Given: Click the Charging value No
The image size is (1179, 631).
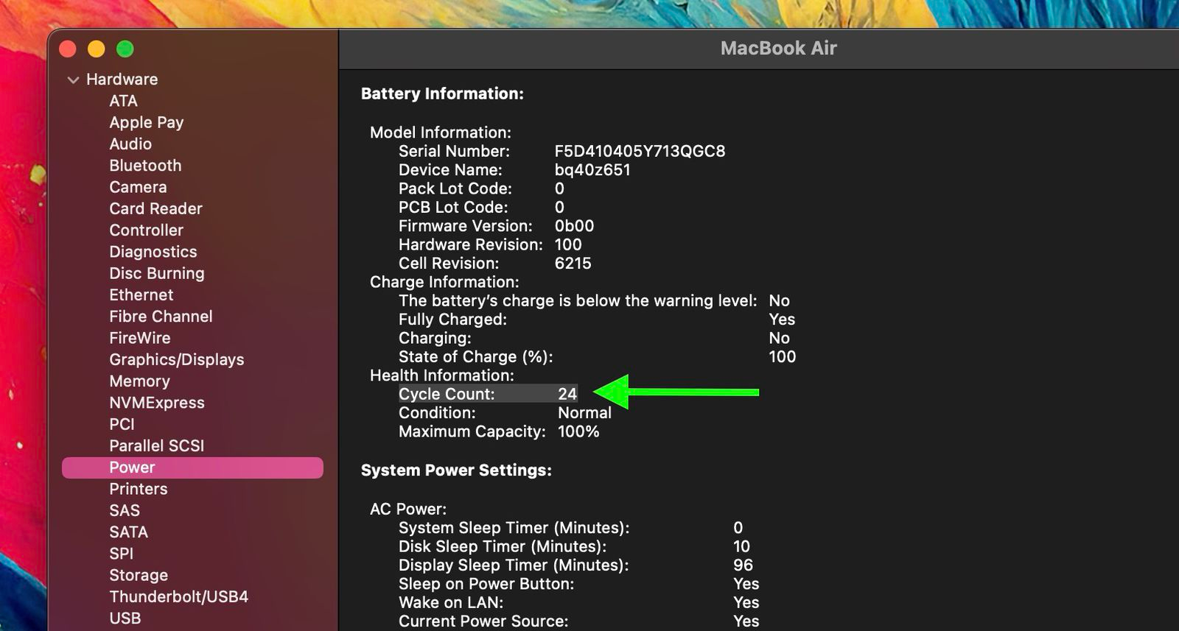Looking at the screenshot, I should [x=779, y=338].
